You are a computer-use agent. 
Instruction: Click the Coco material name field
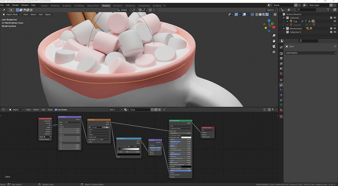coord(140,110)
